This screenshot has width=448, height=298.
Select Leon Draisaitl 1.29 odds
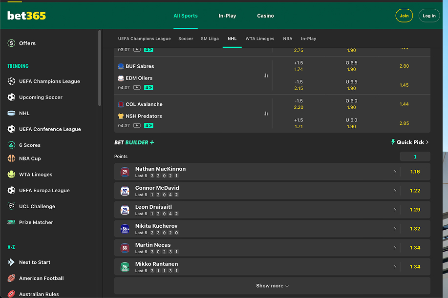[x=415, y=210]
